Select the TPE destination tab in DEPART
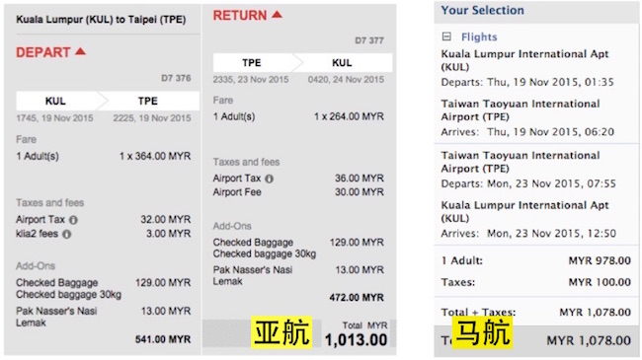 148,101
